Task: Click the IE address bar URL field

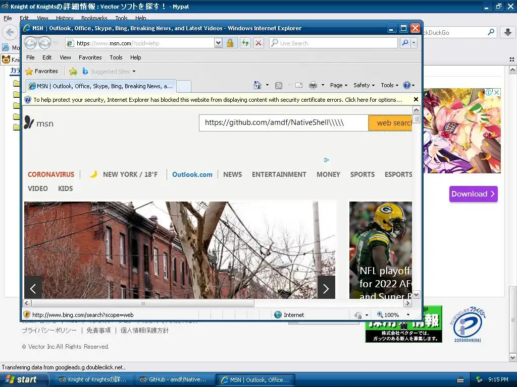Action: [x=140, y=43]
